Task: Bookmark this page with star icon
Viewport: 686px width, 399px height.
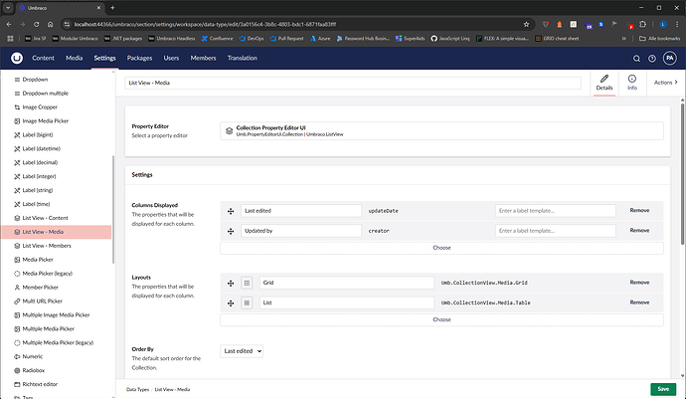Action: [x=526, y=24]
